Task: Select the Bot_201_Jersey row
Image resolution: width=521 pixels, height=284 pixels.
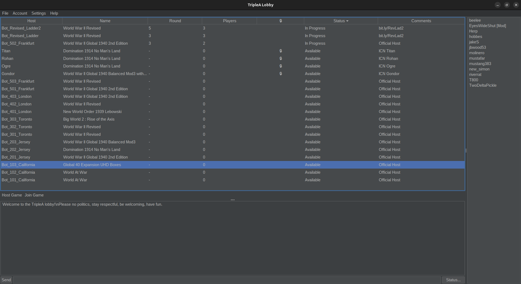Action: tap(233, 157)
